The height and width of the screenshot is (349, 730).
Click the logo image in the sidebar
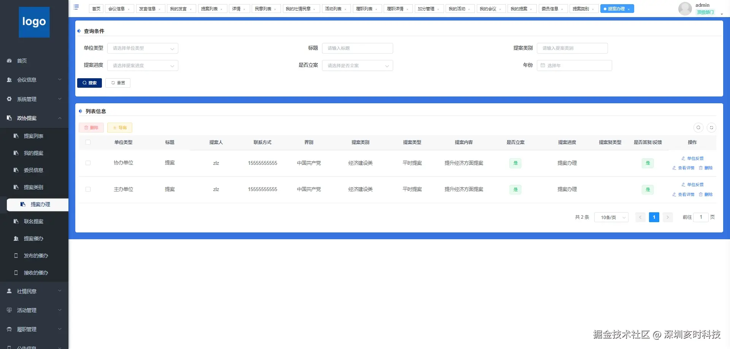(34, 22)
